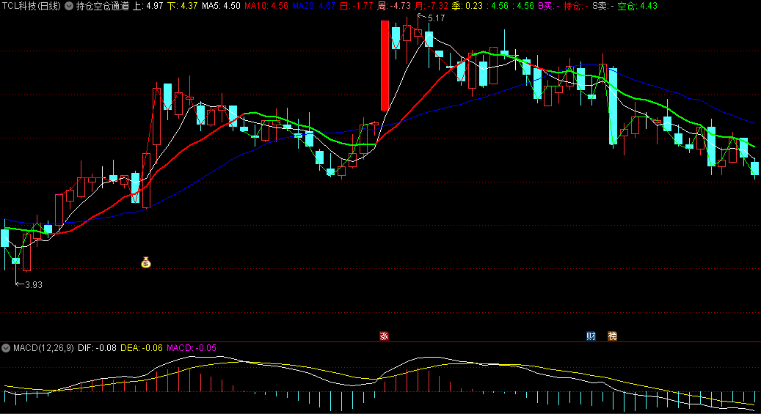Click the orange 榜 marker badge
The image size is (761, 414).
click(x=613, y=336)
